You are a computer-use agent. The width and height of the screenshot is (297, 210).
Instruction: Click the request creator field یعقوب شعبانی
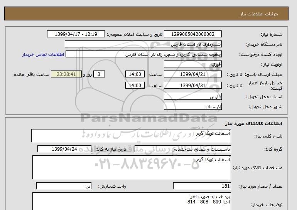[143, 54]
